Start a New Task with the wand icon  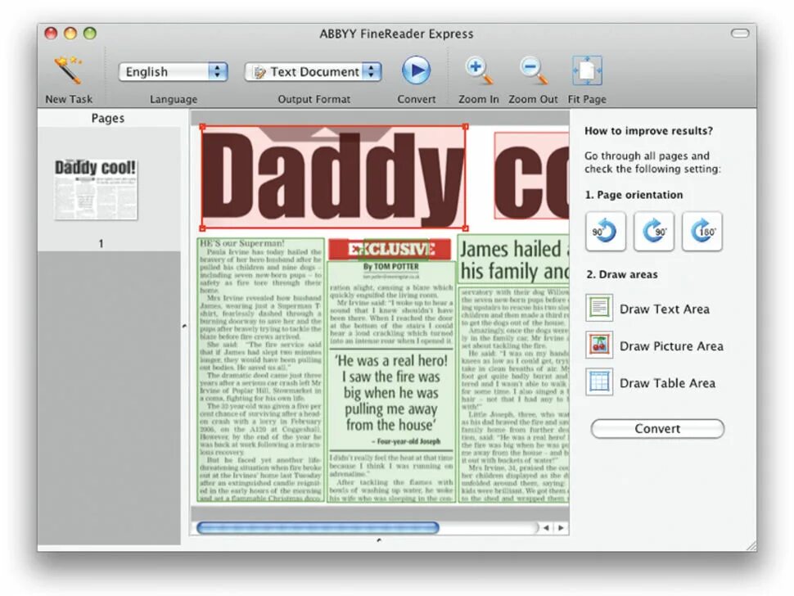[x=69, y=70]
